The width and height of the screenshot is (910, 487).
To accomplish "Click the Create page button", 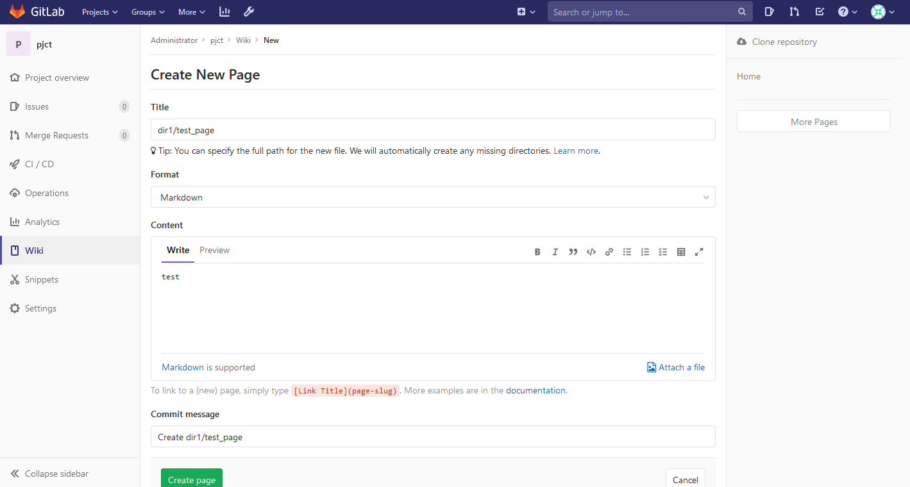I will [x=191, y=479].
